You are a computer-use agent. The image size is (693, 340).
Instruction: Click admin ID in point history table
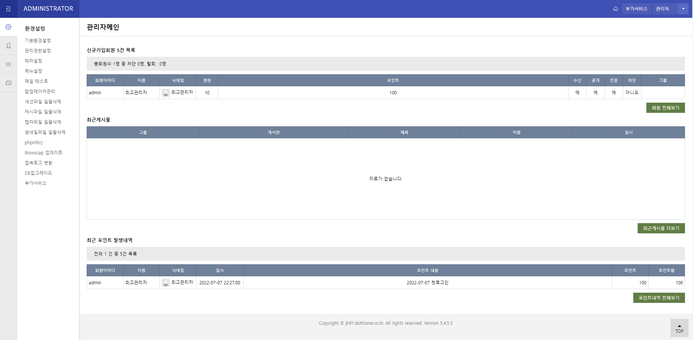pos(95,283)
